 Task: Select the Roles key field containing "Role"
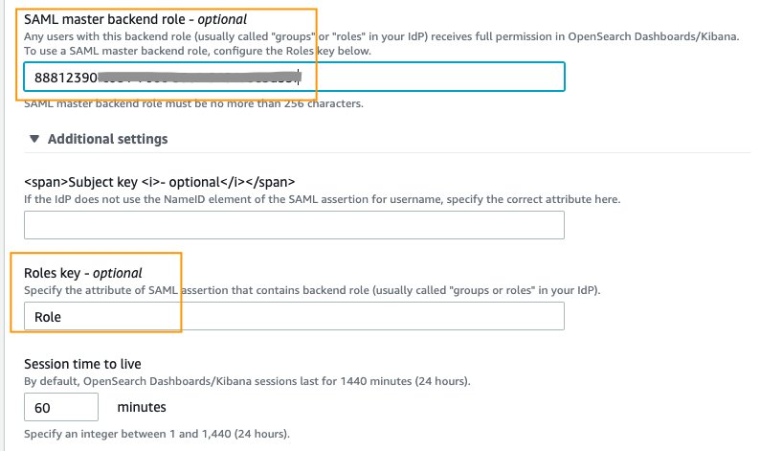(x=294, y=316)
